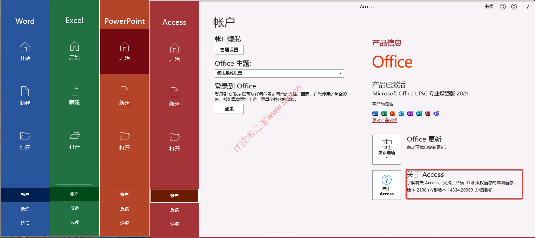Select 帐户 in the Word sidebar
The image size is (535, 238).
(x=25, y=195)
